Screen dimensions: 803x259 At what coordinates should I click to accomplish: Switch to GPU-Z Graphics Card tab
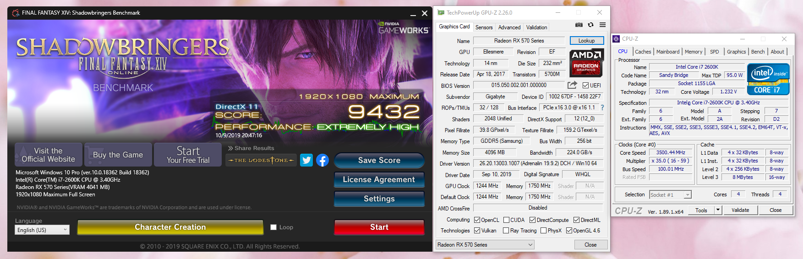[454, 27]
